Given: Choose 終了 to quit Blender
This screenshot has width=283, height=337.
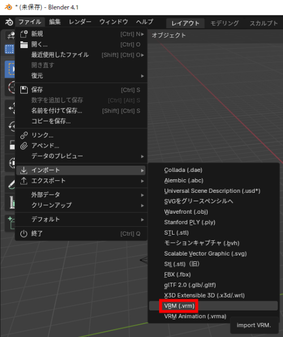Looking at the screenshot, I should tap(82, 234).
